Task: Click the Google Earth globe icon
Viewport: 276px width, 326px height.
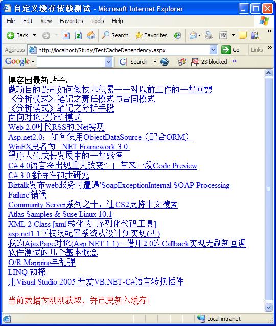Action: (165, 62)
